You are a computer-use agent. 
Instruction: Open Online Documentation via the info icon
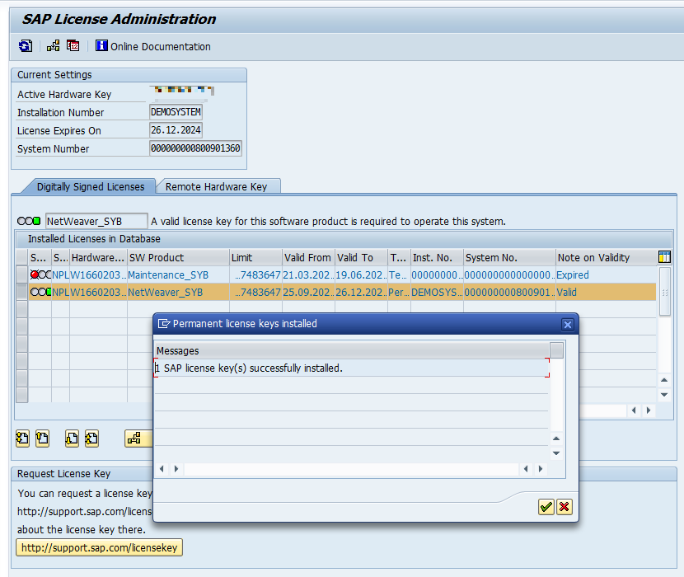(x=101, y=46)
